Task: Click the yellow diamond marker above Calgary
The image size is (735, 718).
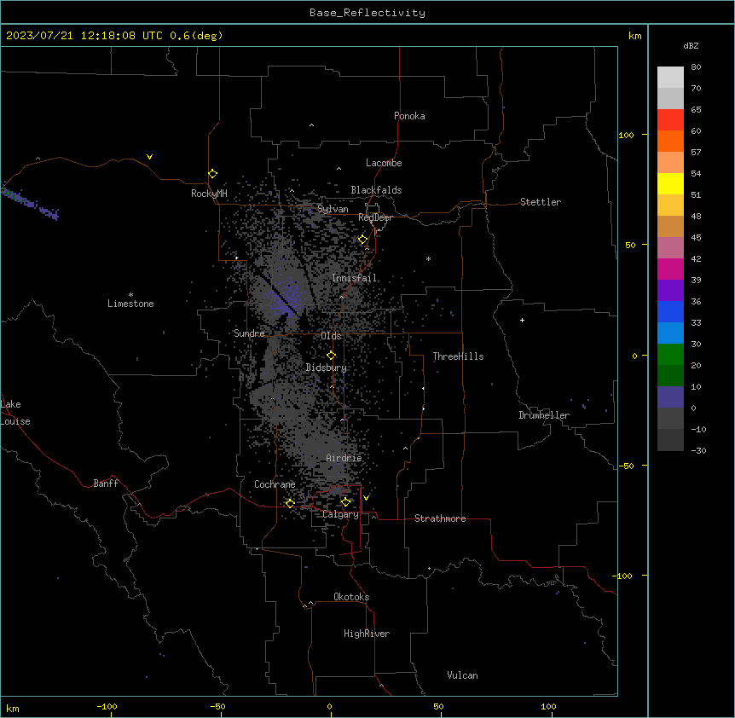Action: (x=345, y=502)
